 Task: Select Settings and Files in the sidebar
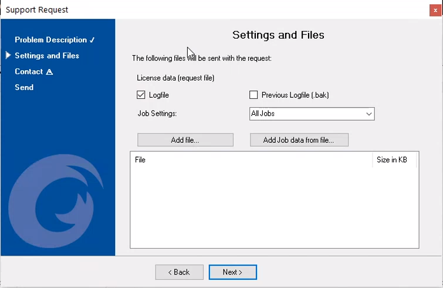point(47,56)
